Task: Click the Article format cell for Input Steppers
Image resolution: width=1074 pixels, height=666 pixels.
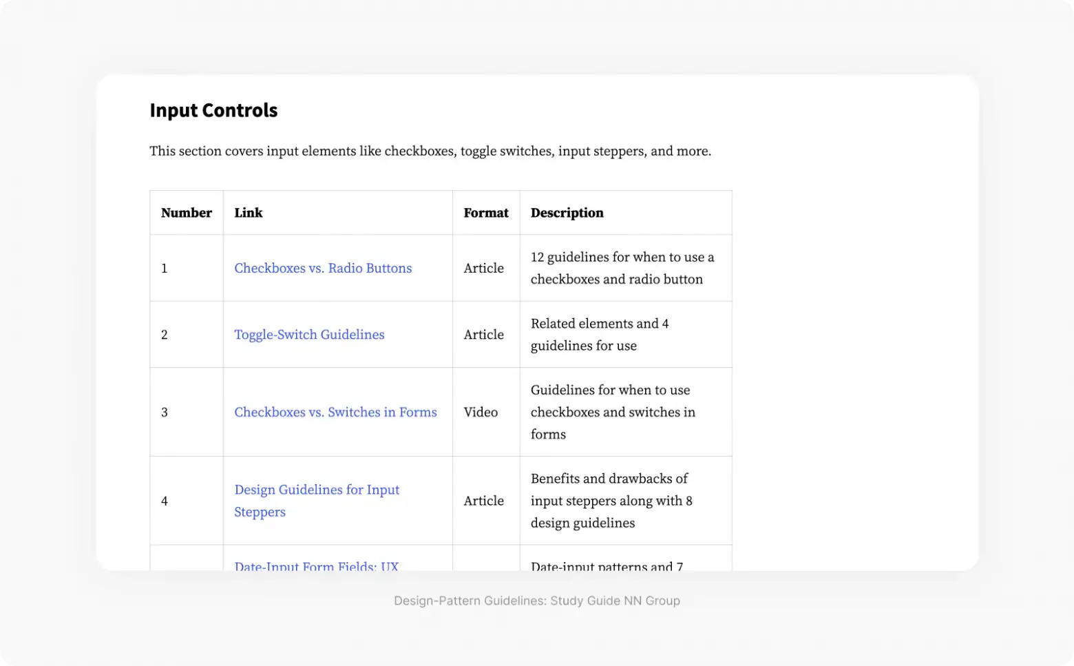Action: (x=483, y=501)
